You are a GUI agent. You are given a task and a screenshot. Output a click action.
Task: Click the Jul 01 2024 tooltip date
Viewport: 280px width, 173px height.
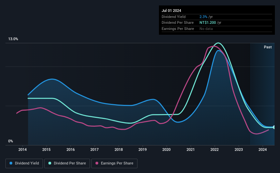(x=171, y=11)
